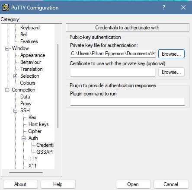
Task: Click the PuTTY icon in the title bar
Action: pyautogui.click(x=6, y=7)
